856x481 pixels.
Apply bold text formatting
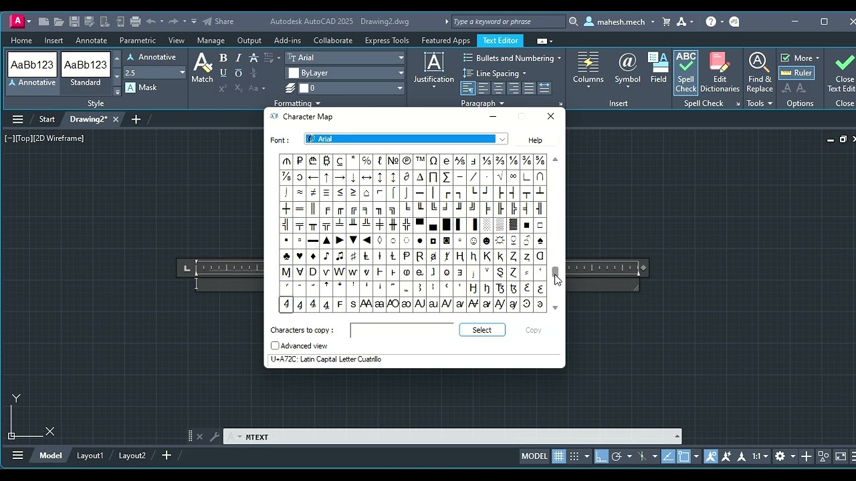click(223, 58)
